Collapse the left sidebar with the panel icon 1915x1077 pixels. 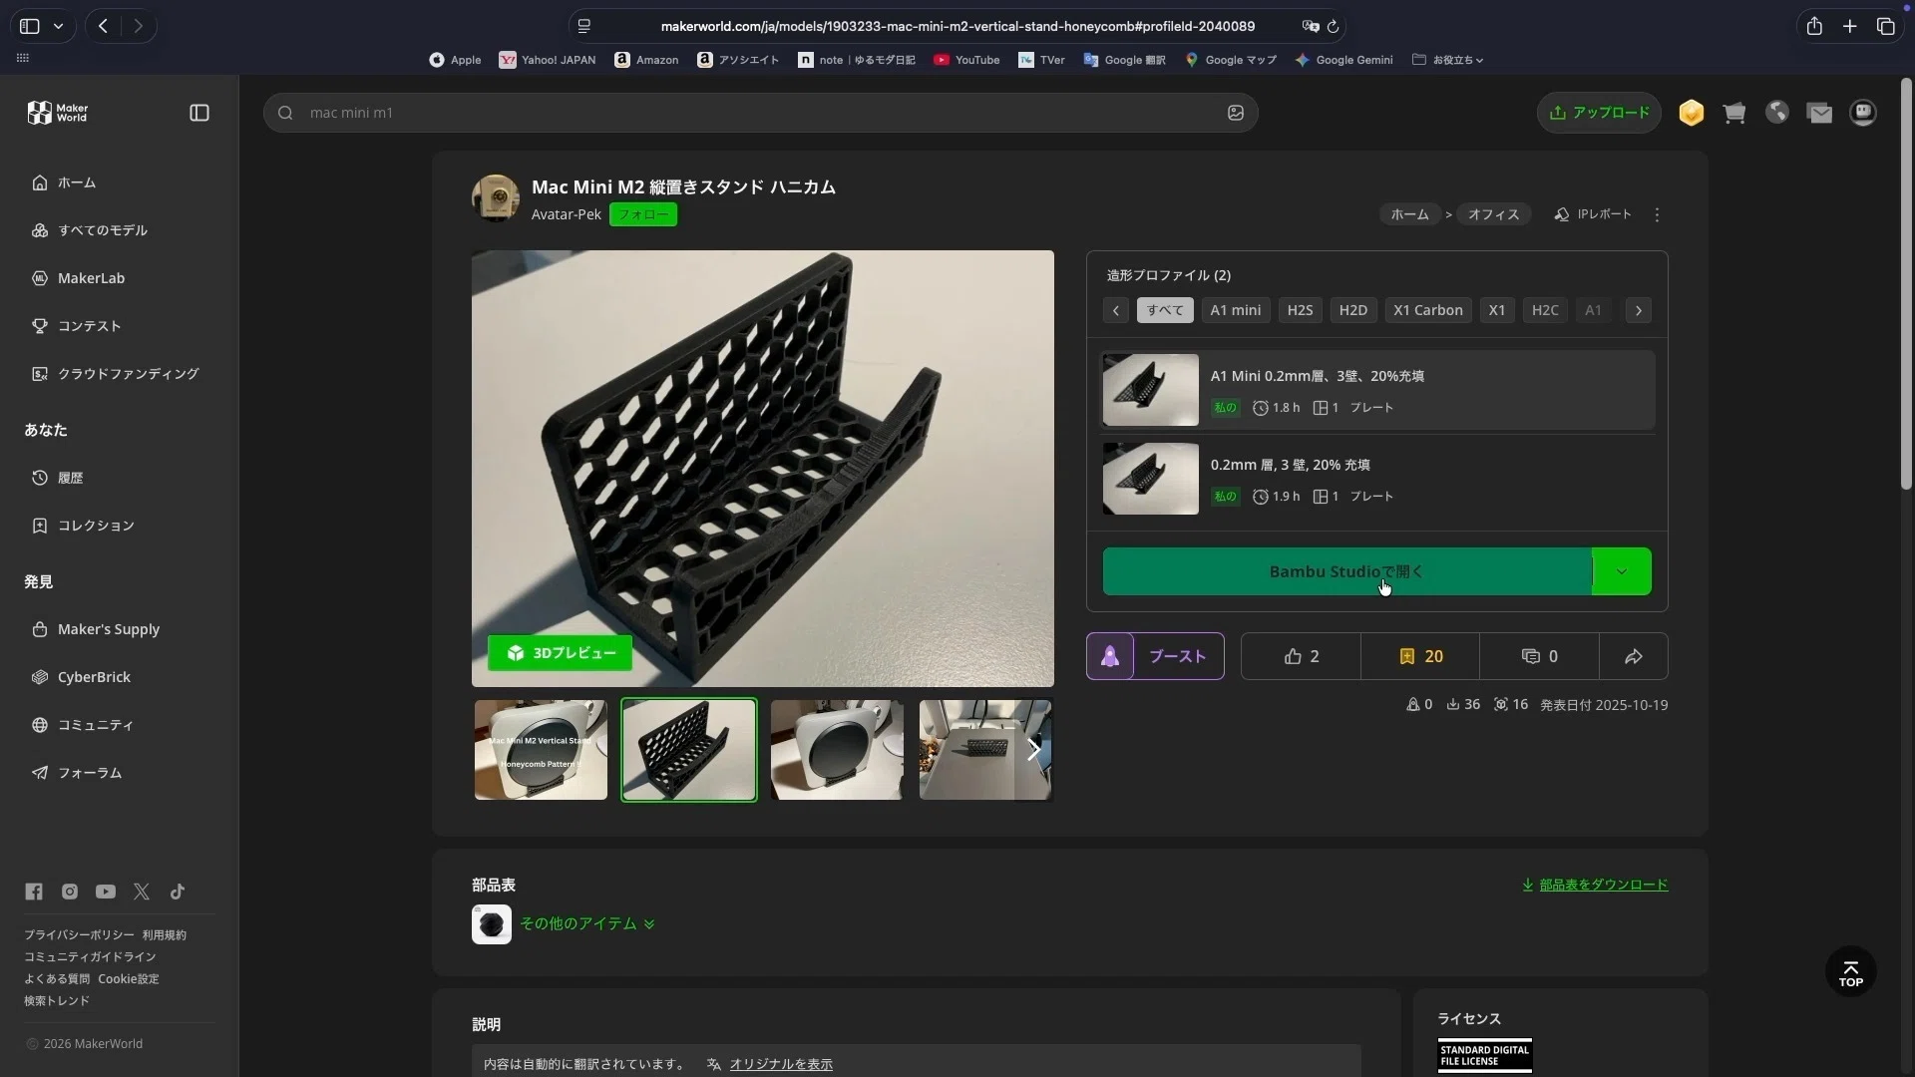coord(199,113)
